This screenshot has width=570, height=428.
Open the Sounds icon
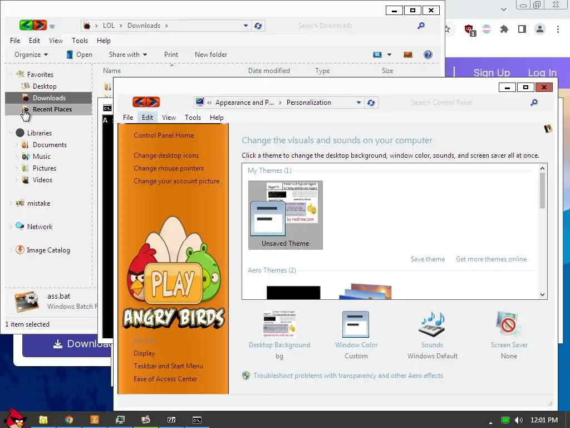(x=432, y=324)
